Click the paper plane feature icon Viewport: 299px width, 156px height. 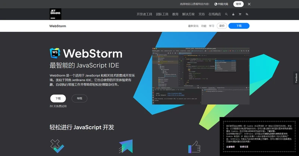tap(126, 146)
